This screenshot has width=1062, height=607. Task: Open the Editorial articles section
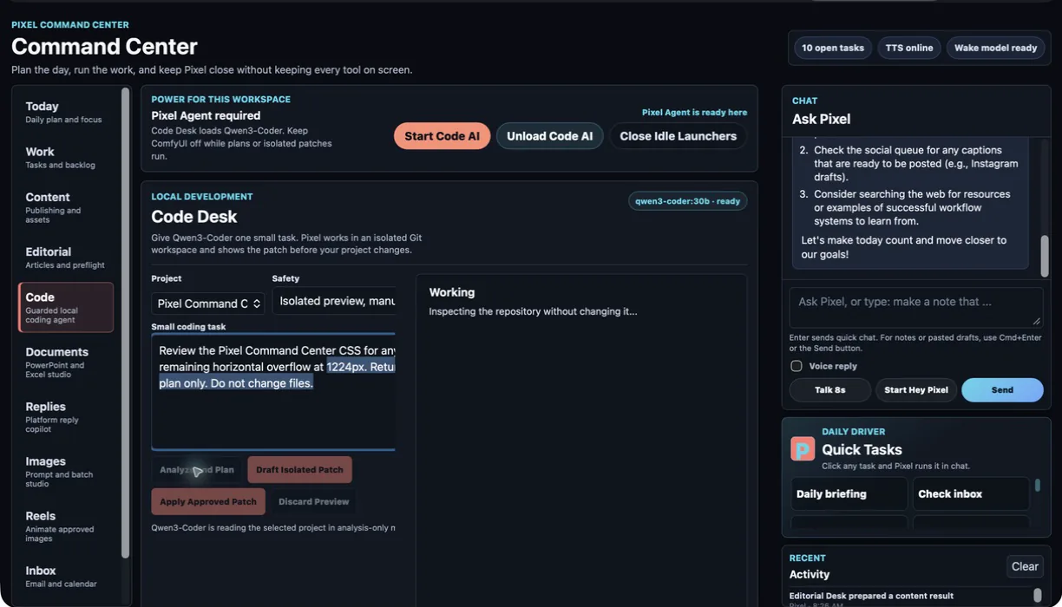[x=66, y=258]
